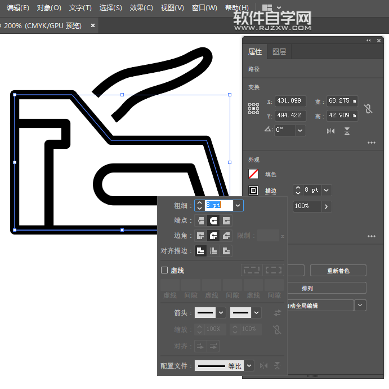Switch to the 属性 tab
Viewport: 389px width, 389px height.
(x=255, y=52)
